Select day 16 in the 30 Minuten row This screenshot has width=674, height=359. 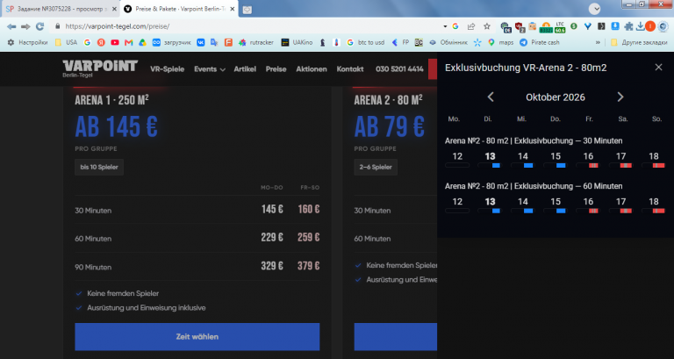[x=588, y=160]
